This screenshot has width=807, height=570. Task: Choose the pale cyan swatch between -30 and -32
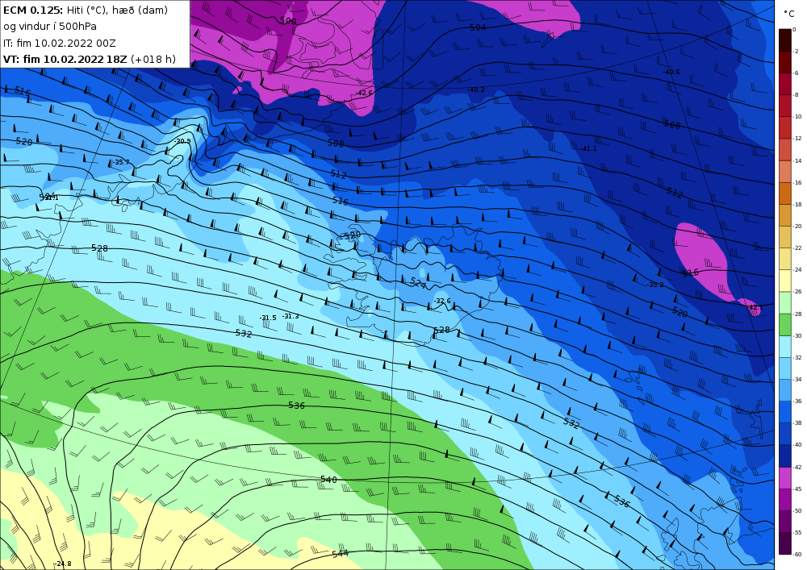(785, 347)
